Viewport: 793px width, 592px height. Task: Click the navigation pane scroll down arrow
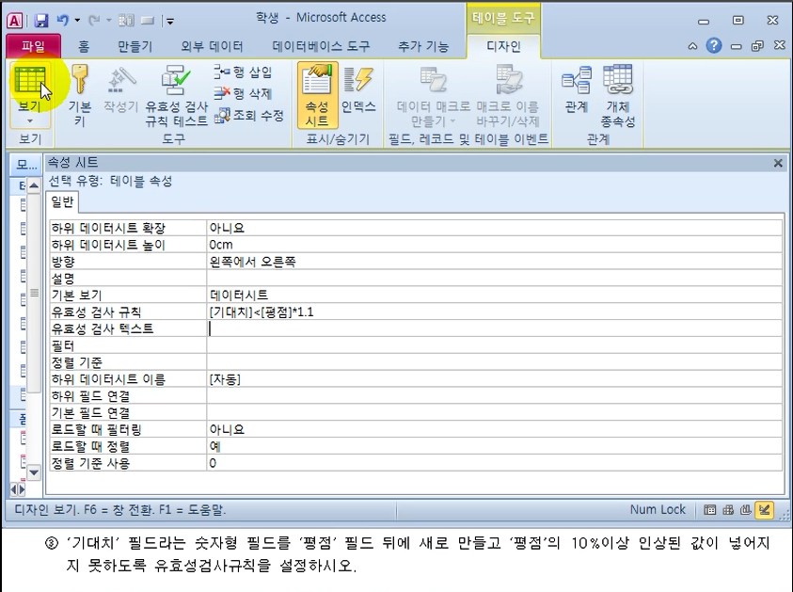coord(33,472)
